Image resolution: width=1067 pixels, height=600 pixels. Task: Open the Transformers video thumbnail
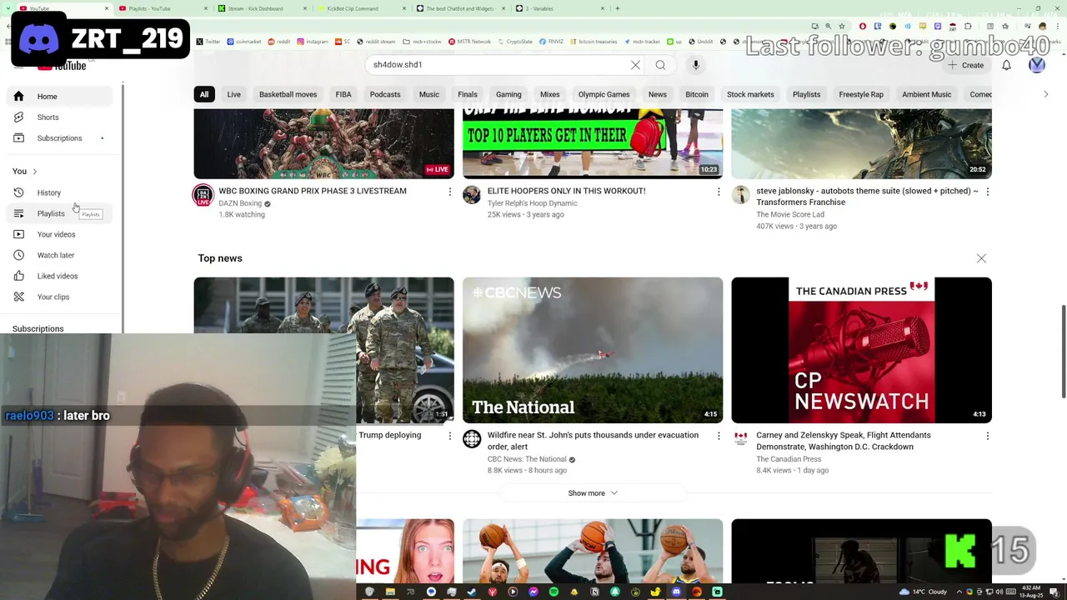[861, 144]
